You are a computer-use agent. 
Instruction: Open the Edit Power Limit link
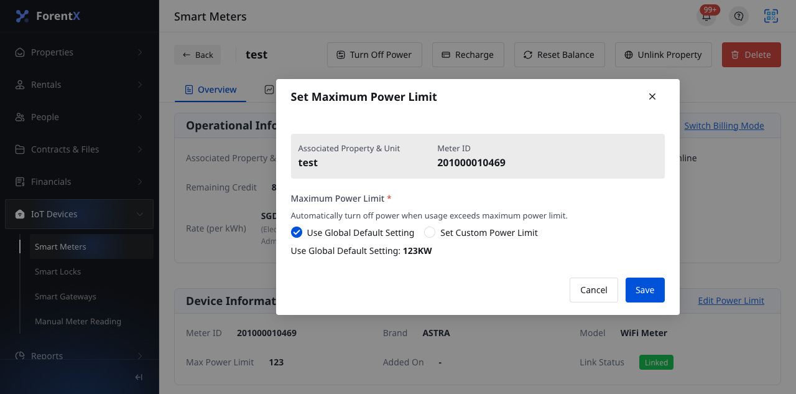point(731,301)
